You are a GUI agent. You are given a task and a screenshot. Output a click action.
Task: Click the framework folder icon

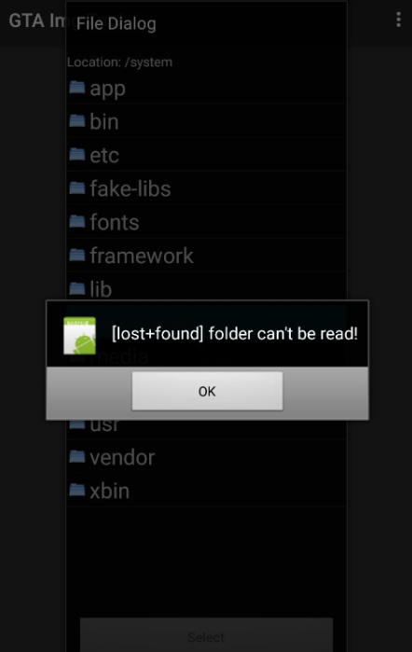(x=77, y=255)
